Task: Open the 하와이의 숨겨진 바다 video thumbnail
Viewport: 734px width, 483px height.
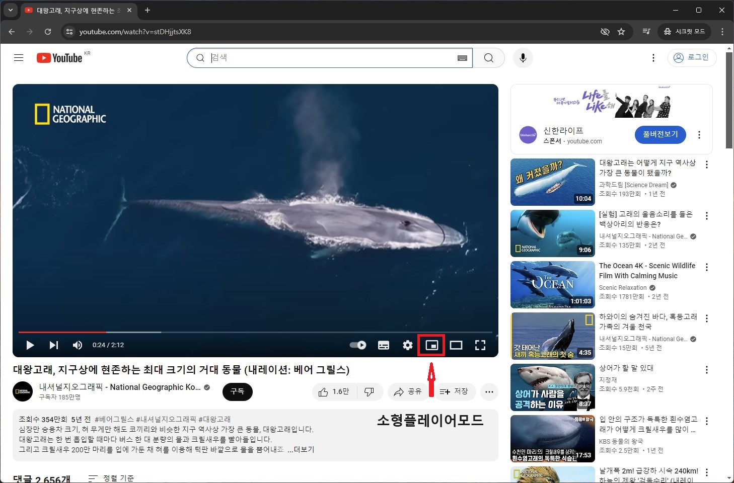Action: click(553, 336)
